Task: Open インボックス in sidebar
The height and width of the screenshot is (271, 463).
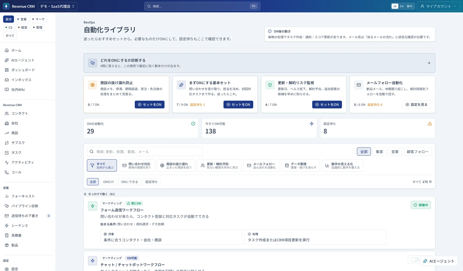Action: [x=28, y=80]
